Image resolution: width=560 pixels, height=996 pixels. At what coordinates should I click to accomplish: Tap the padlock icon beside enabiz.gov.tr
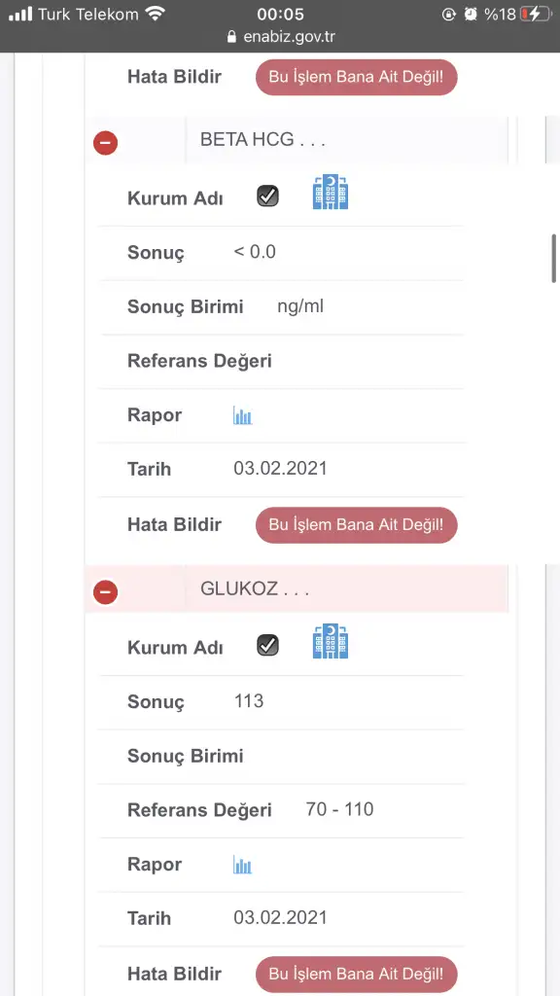pos(231,37)
